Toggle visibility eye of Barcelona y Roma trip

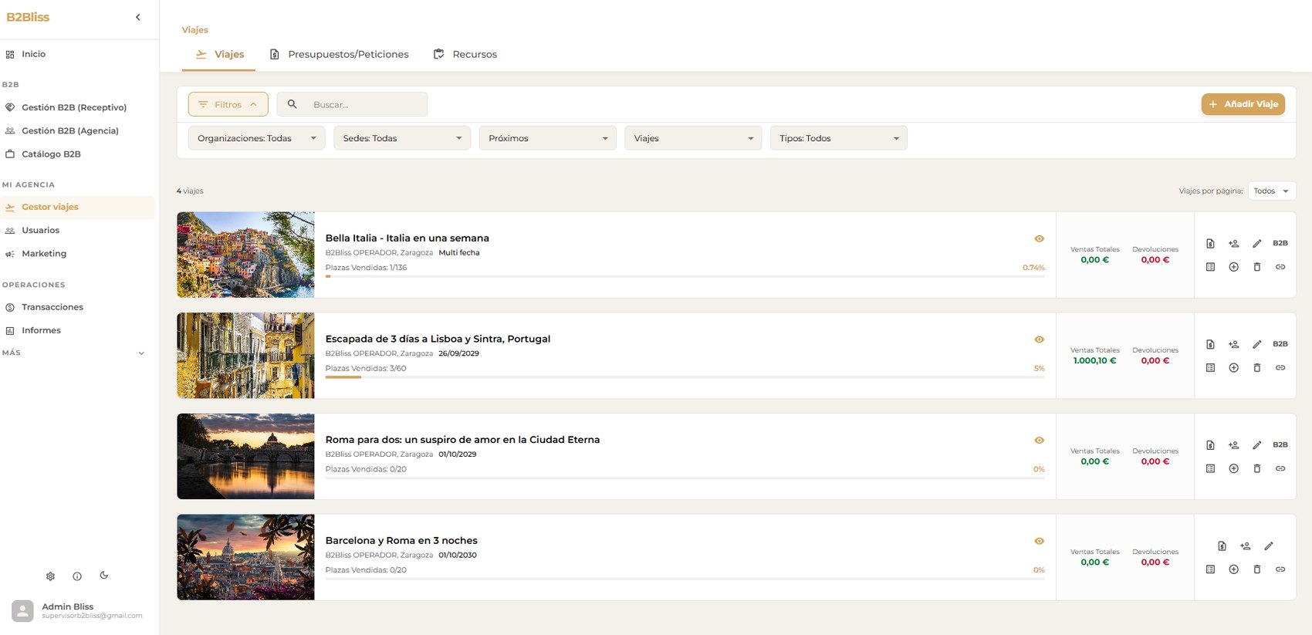click(x=1039, y=541)
